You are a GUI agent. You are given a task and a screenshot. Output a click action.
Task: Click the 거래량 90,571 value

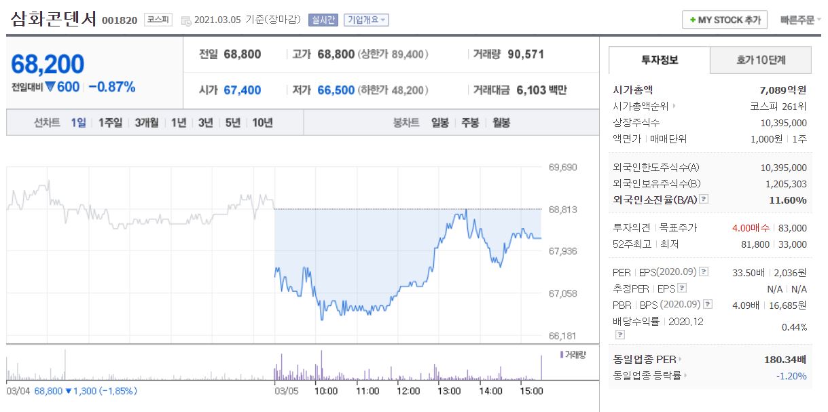tap(525, 54)
